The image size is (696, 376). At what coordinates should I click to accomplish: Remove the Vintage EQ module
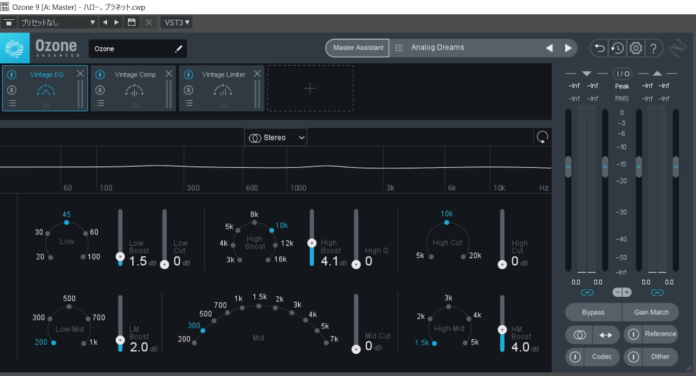80,74
